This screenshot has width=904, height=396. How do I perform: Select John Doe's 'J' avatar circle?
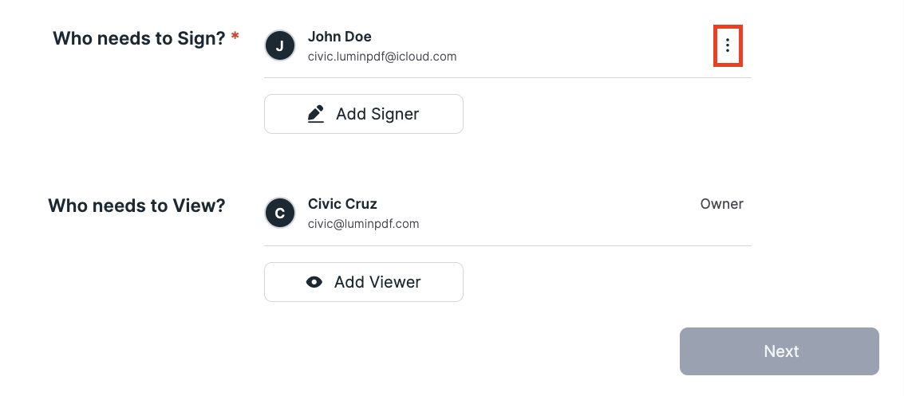pyautogui.click(x=279, y=45)
